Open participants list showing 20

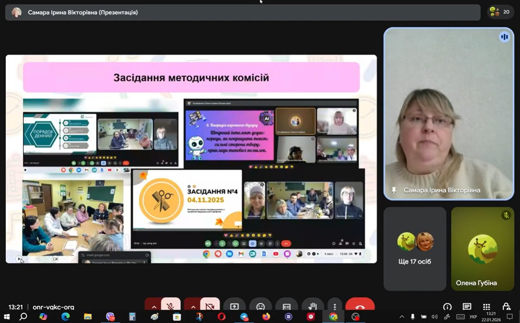pos(500,12)
